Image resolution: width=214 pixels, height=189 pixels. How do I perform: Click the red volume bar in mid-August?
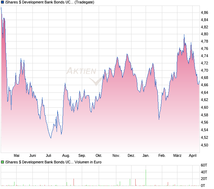74,182
